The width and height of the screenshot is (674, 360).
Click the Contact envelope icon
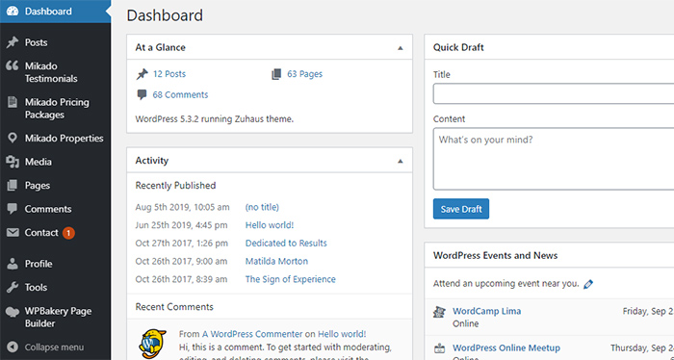coord(13,232)
